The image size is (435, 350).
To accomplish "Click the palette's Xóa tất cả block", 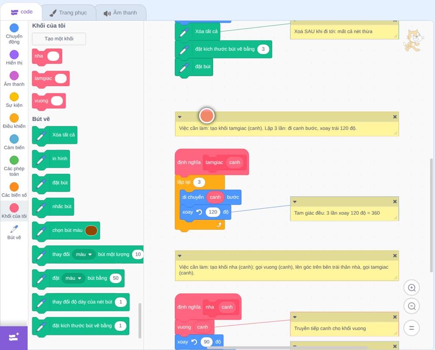I will click(55, 135).
